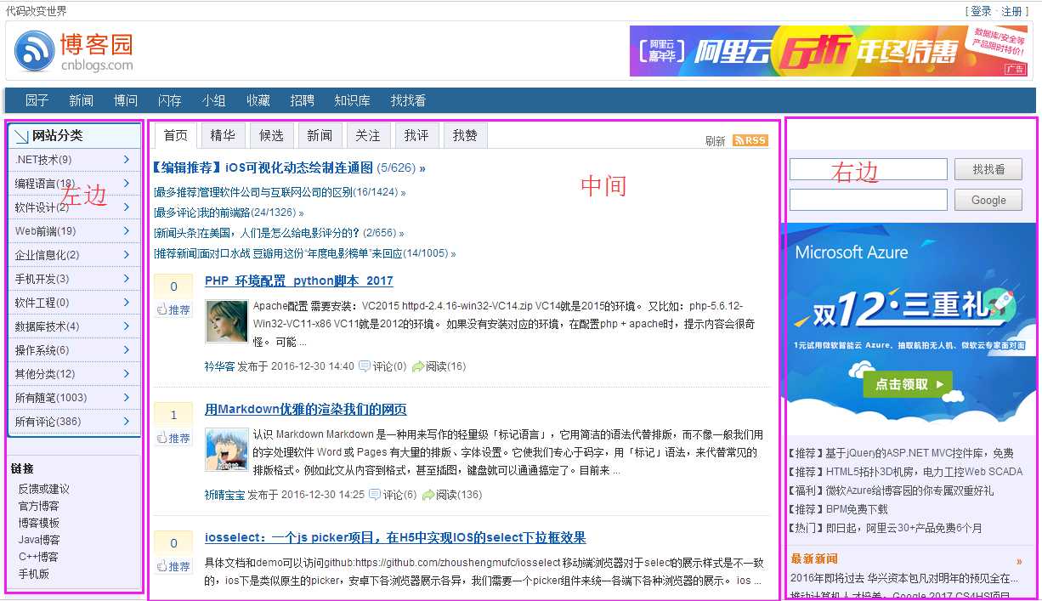Click the 刷新 refresh link
Viewport: 1042px width, 601px height.
point(716,141)
